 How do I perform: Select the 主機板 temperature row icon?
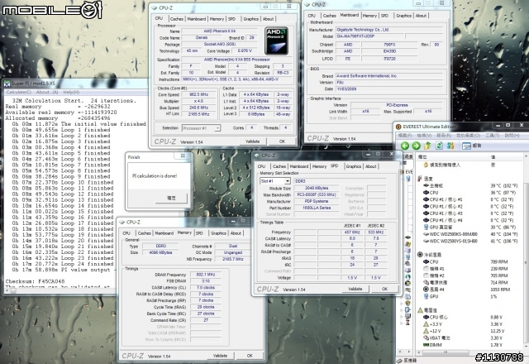tap(427, 185)
